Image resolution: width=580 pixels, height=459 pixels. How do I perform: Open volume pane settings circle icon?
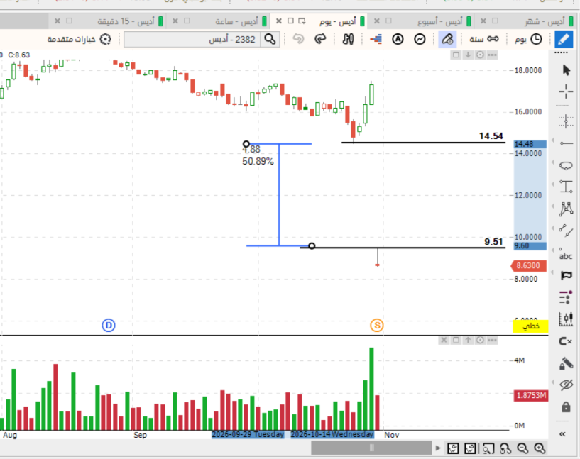pyautogui.click(x=480, y=340)
